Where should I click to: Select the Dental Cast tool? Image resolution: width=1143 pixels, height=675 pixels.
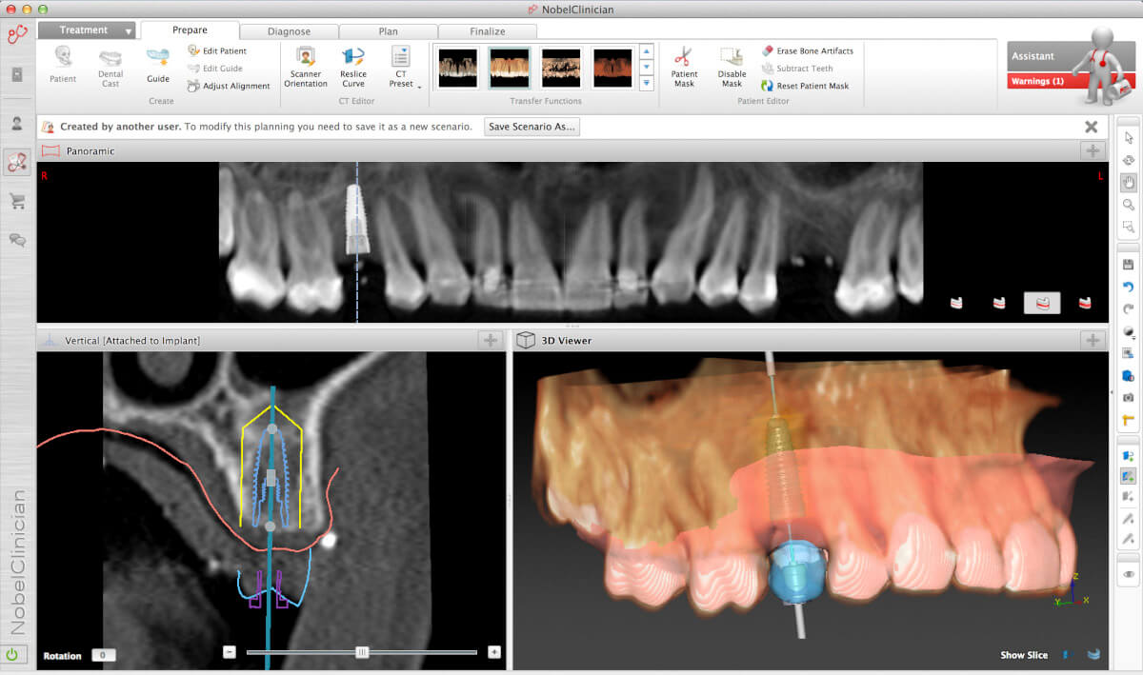point(110,67)
